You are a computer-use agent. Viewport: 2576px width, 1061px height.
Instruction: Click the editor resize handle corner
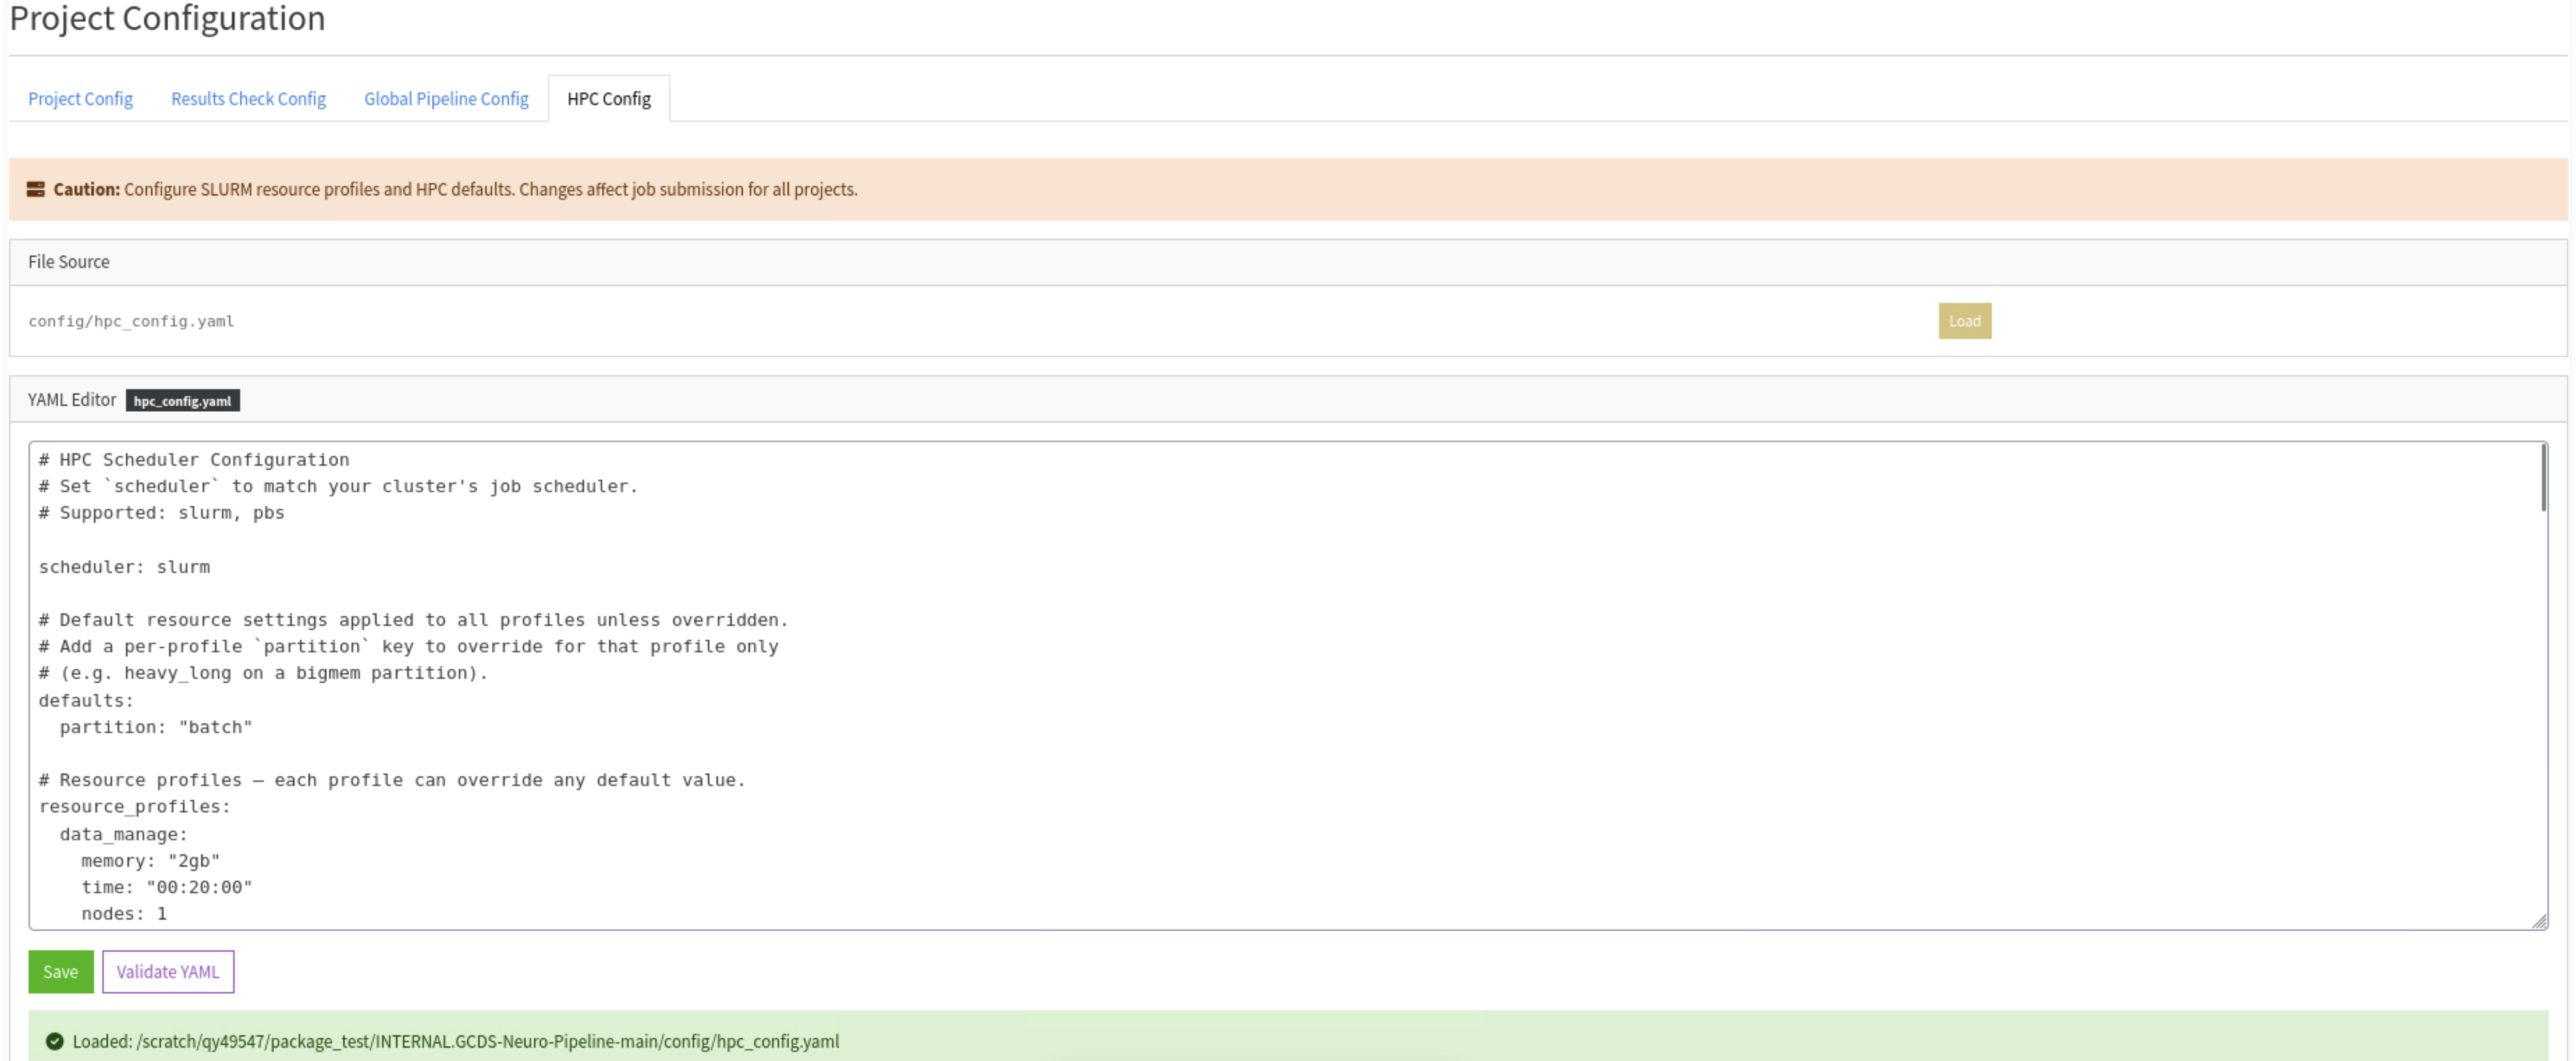(2539, 921)
